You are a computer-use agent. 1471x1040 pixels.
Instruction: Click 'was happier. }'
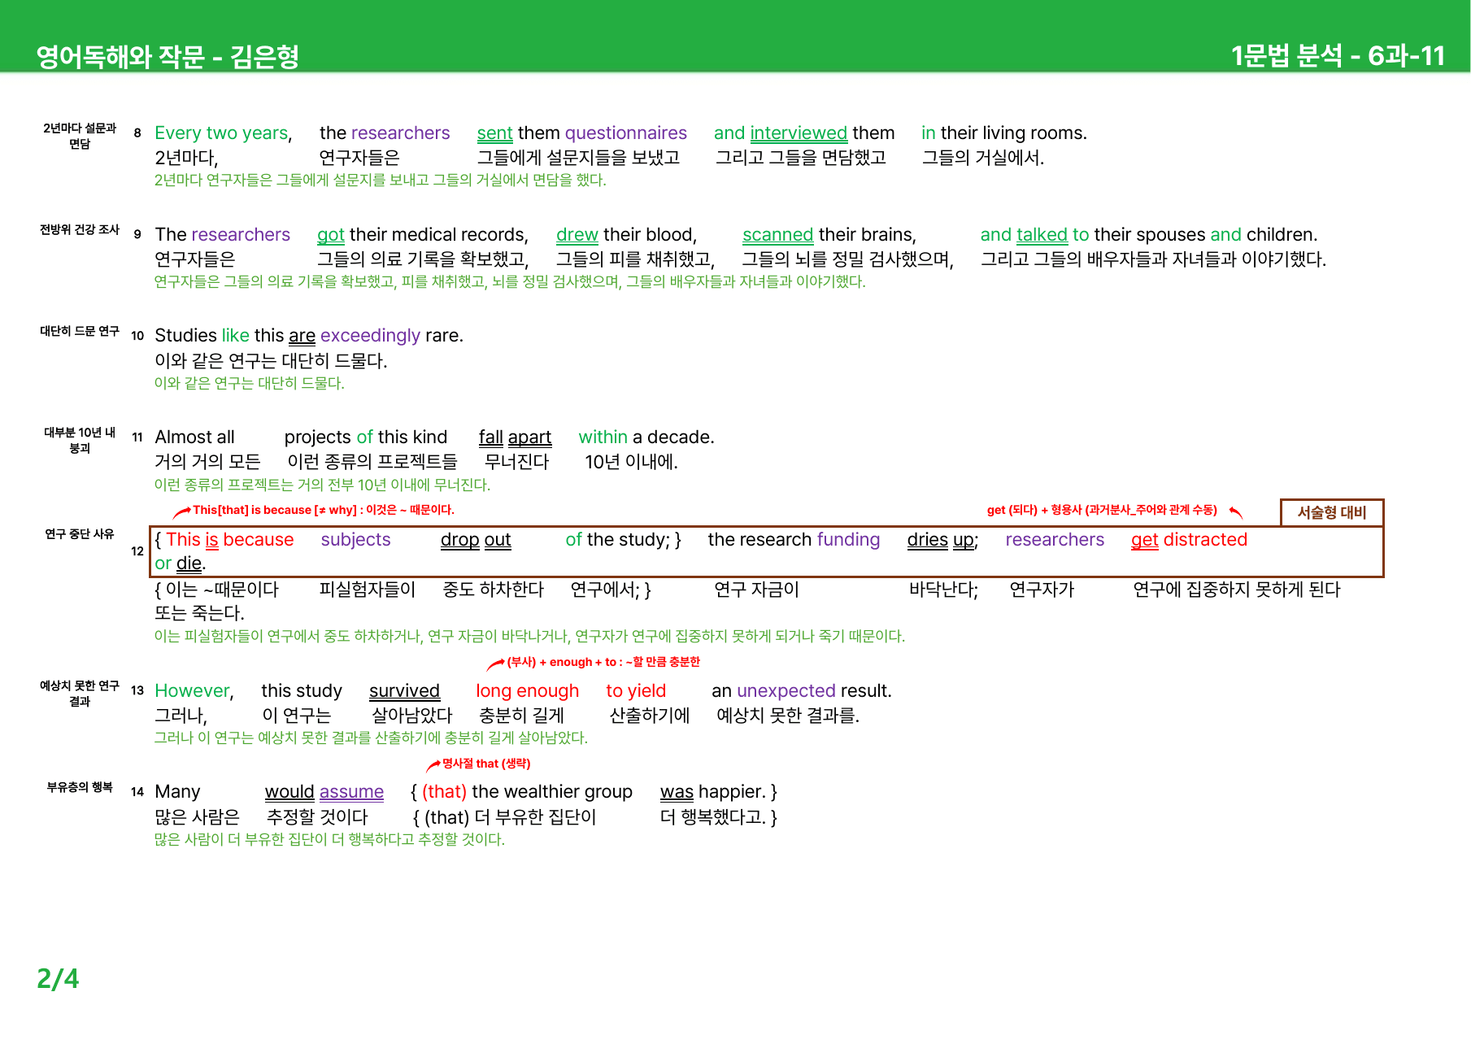point(719,792)
